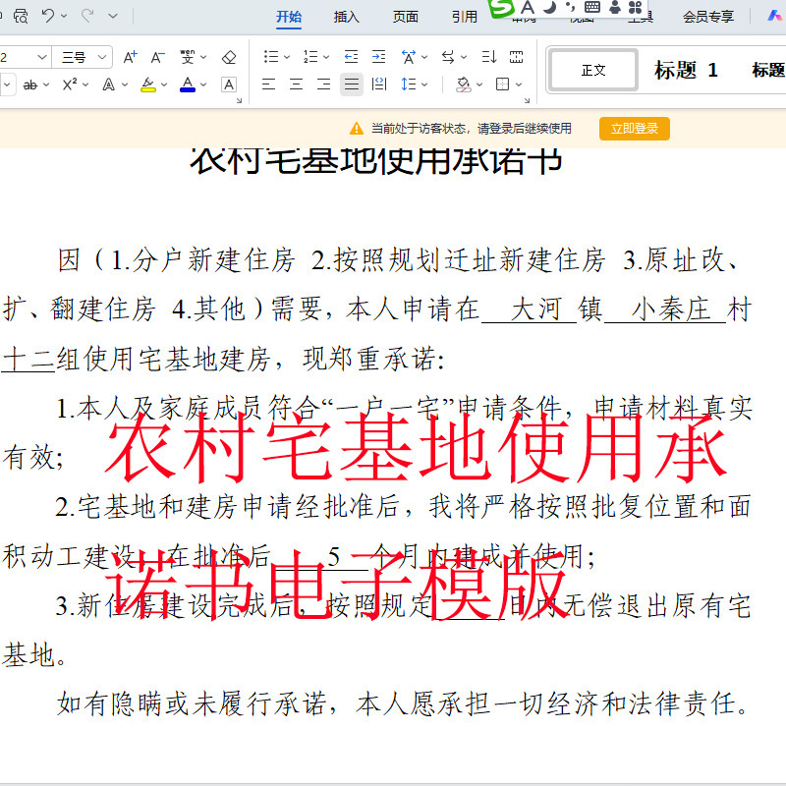Toggle strikethrough formatting
The width and height of the screenshot is (786, 786).
tap(30, 84)
